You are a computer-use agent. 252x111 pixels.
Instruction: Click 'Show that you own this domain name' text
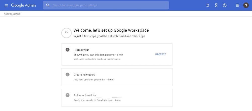click(94, 55)
